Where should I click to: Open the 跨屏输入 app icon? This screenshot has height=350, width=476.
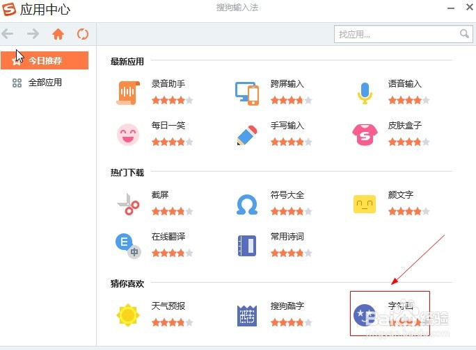(247, 93)
